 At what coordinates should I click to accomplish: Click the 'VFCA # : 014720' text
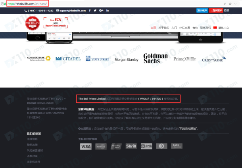[151, 99]
